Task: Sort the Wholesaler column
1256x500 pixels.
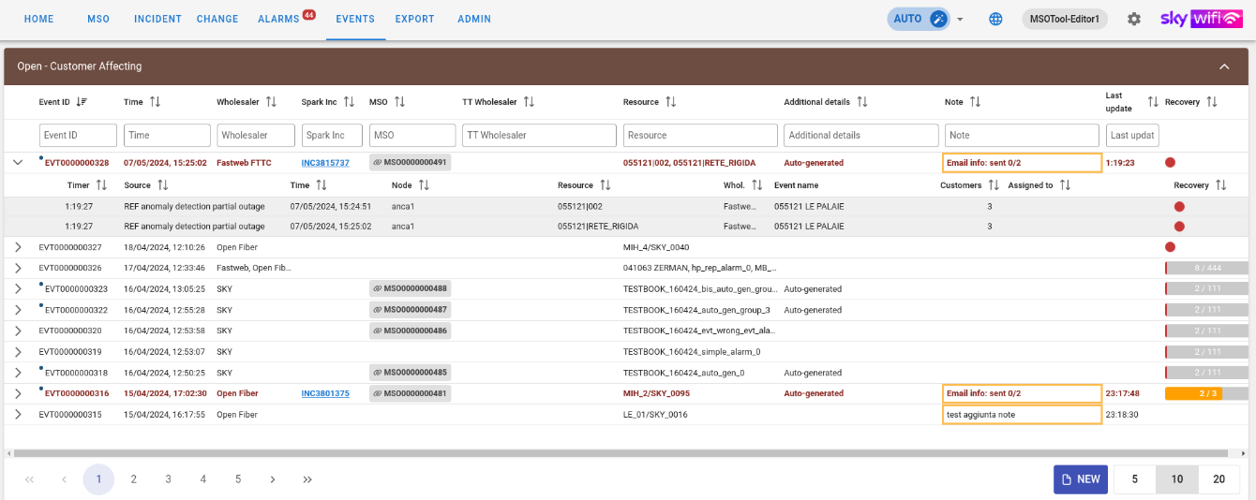Action: [271, 102]
